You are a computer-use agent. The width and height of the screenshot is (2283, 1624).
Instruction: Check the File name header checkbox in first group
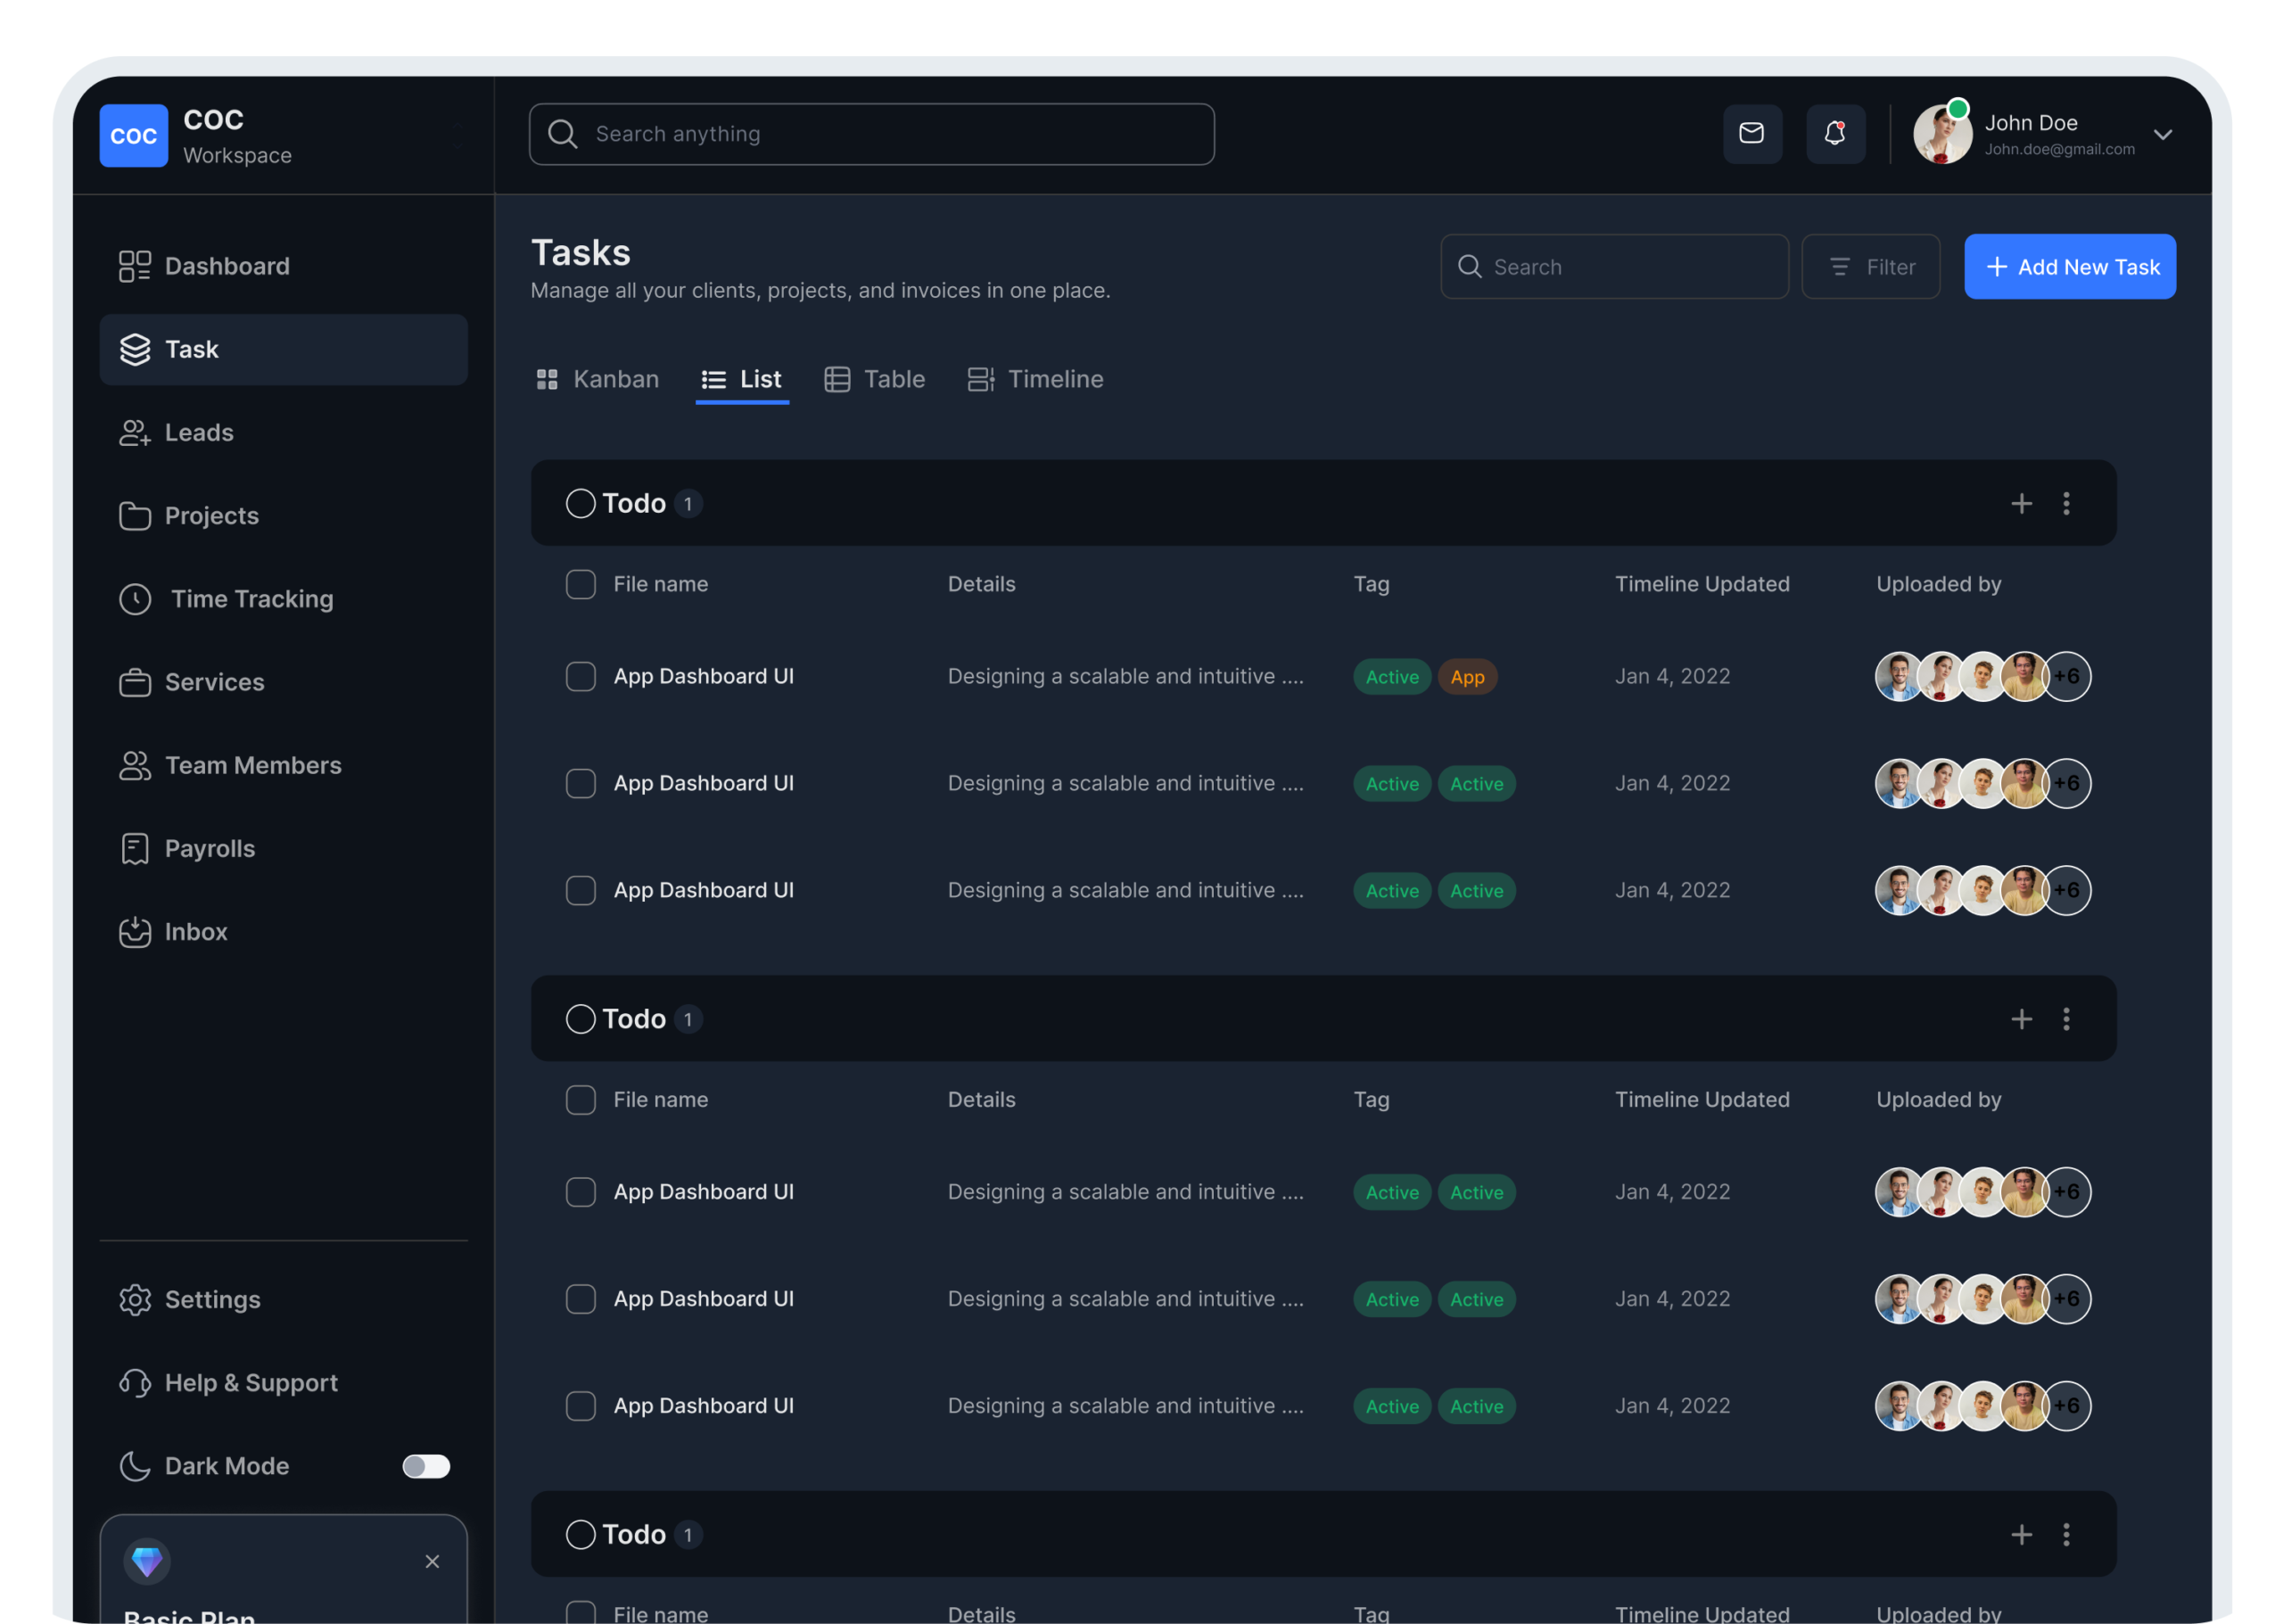(x=581, y=584)
